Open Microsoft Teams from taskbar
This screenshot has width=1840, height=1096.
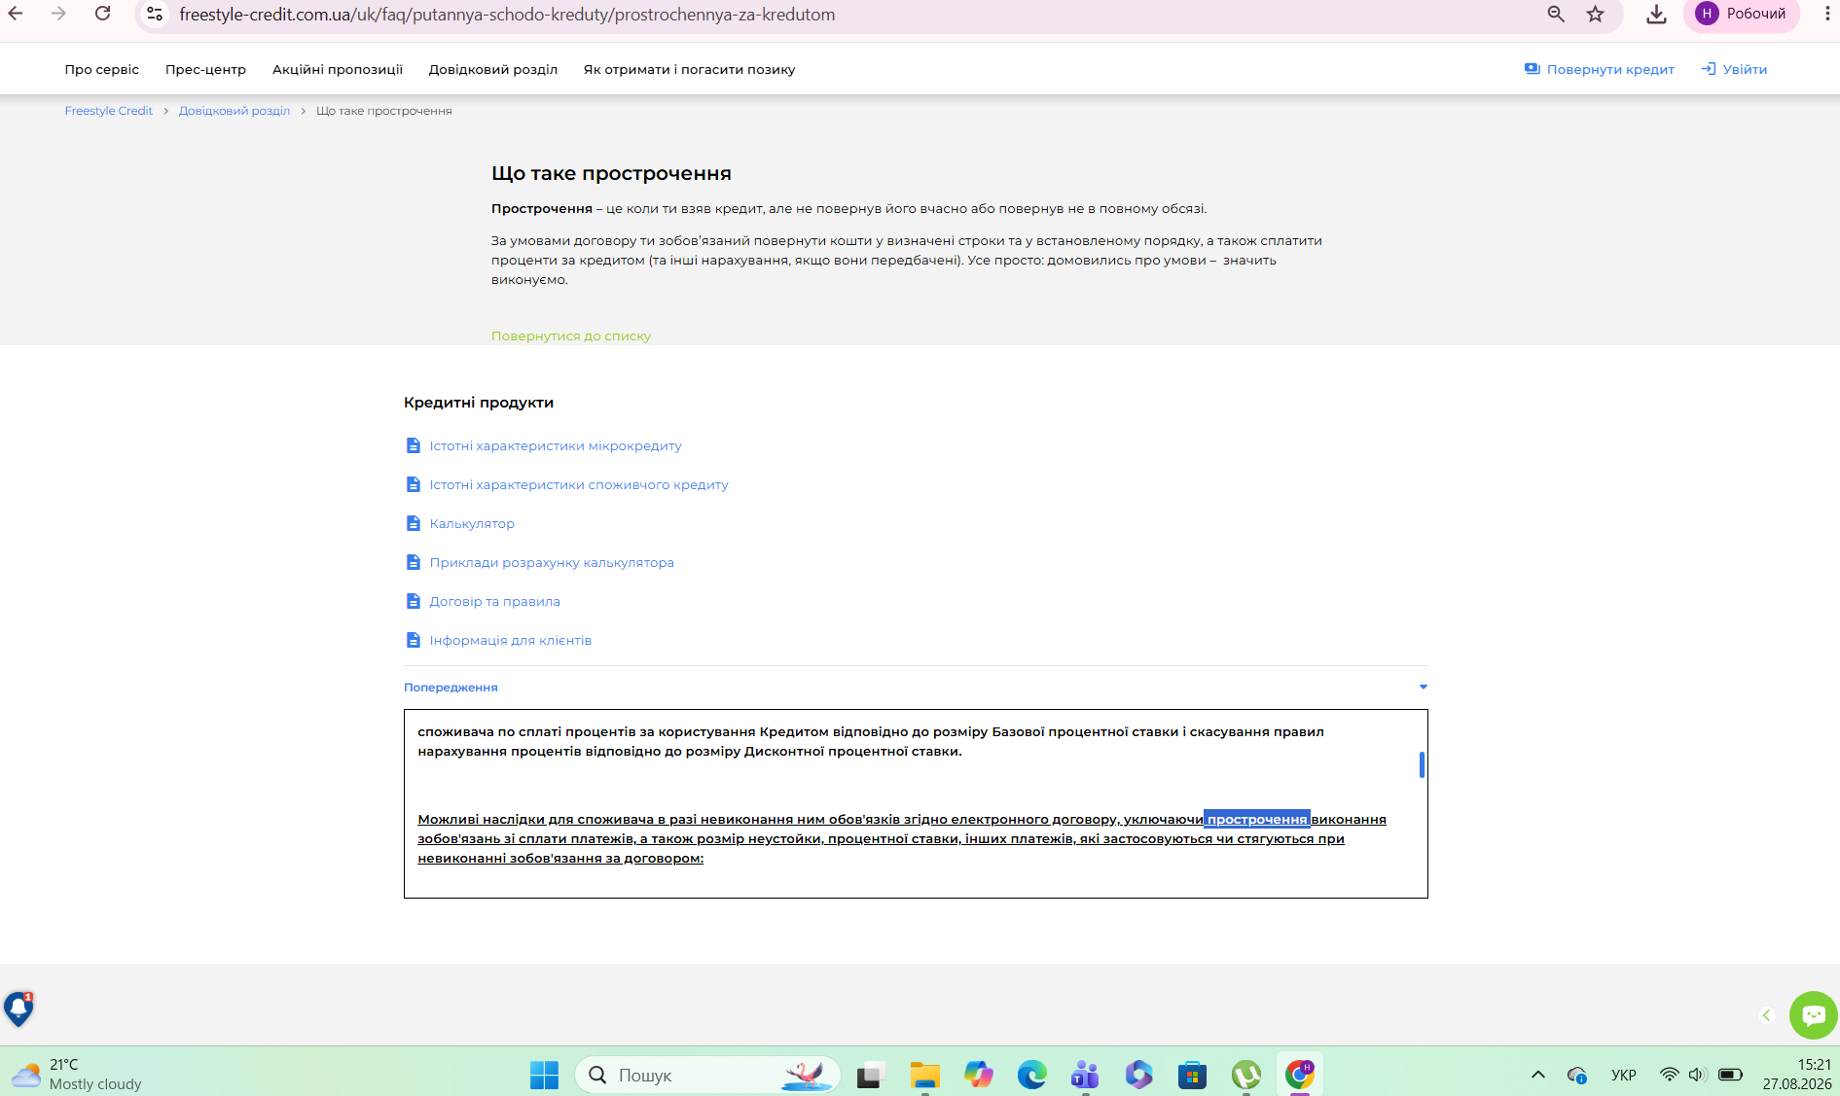click(1085, 1075)
